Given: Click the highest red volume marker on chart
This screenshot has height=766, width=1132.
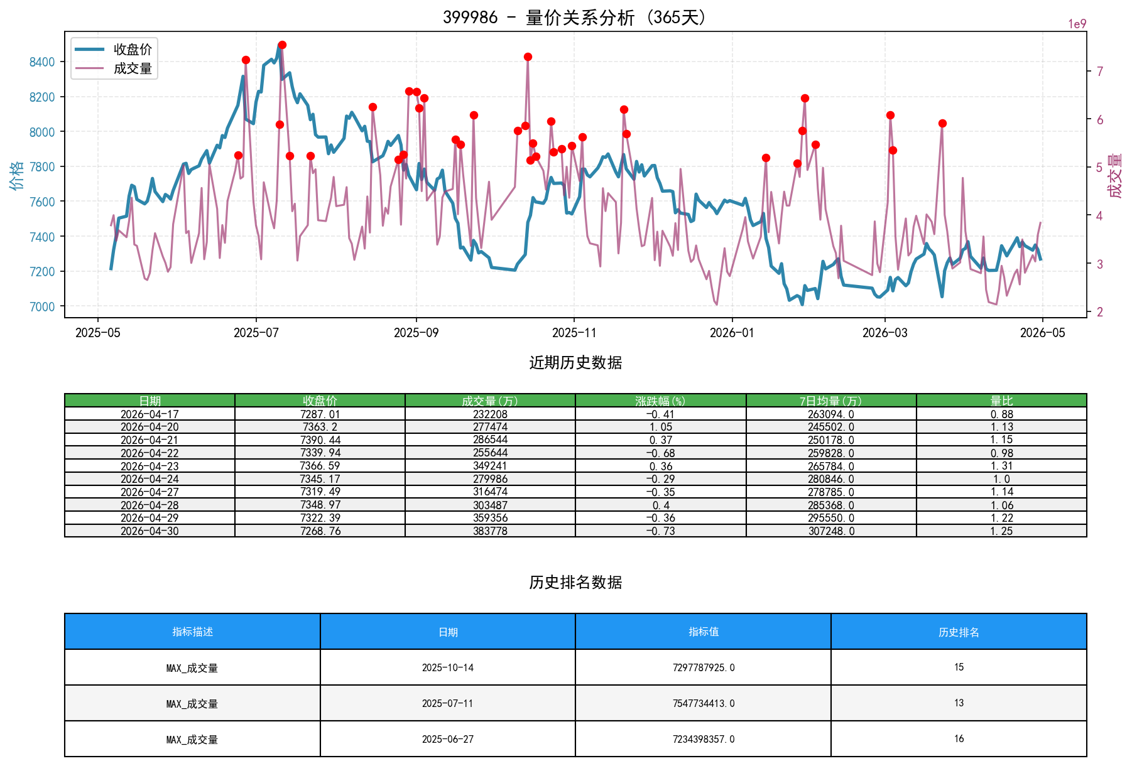Looking at the screenshot, I should (282, 45).
